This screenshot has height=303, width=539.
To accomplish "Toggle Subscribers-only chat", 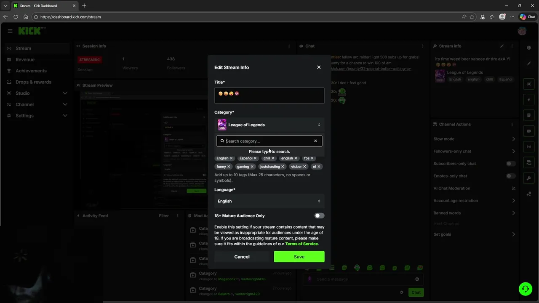I will (510, 164).
